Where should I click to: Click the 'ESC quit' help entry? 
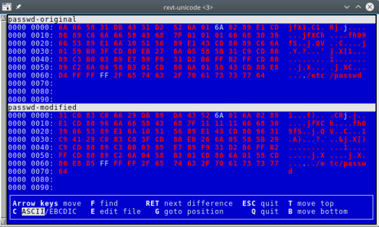tap(261, 203)
